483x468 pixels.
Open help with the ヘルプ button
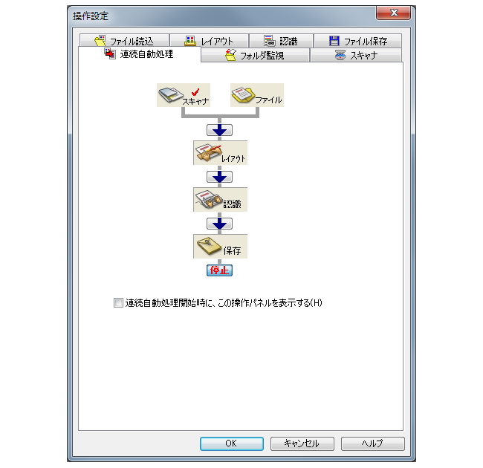(373, 443)
